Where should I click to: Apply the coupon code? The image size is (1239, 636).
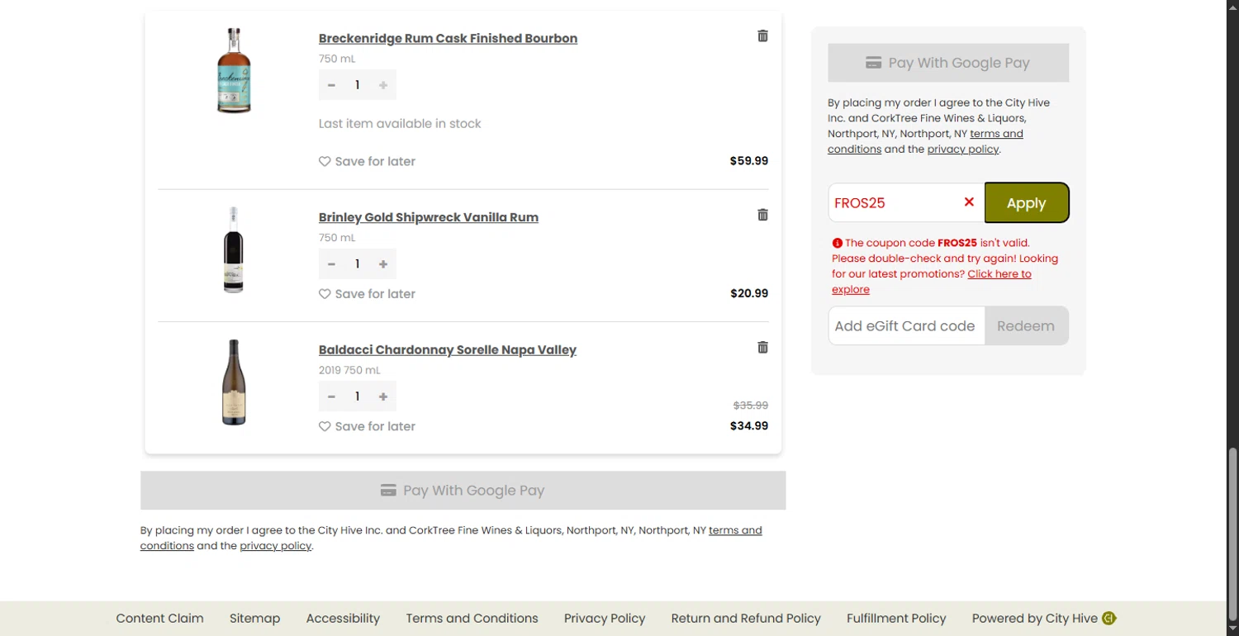(1027, 203)
